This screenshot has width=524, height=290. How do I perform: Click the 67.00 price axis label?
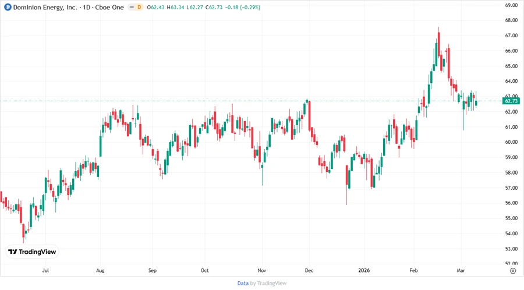pos(511,36)
